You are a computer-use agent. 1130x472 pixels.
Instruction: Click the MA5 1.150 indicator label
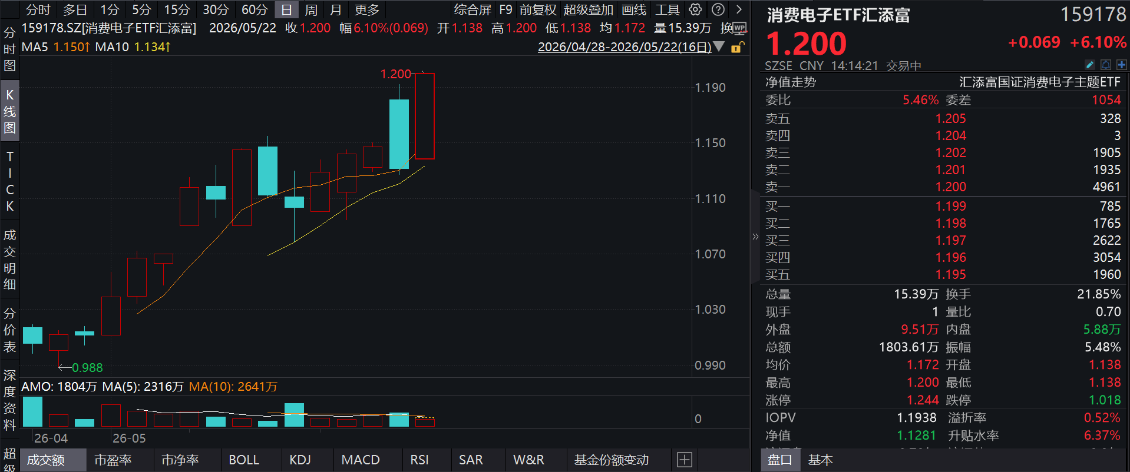[56, 46]
